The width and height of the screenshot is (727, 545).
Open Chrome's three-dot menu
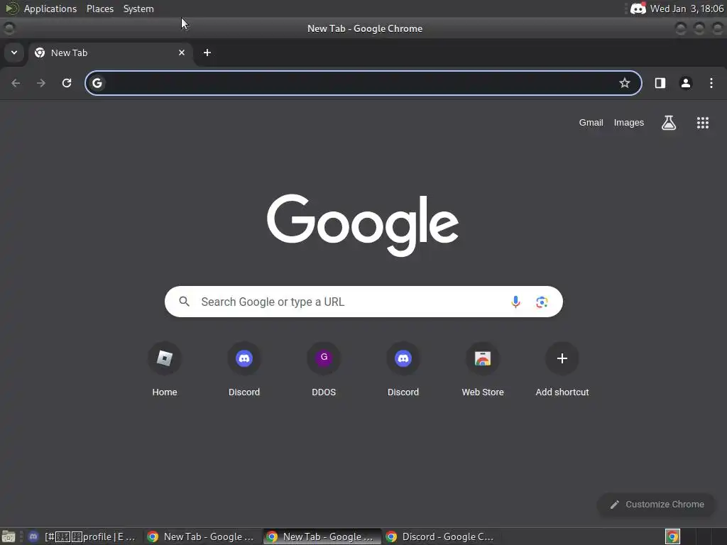711,83
